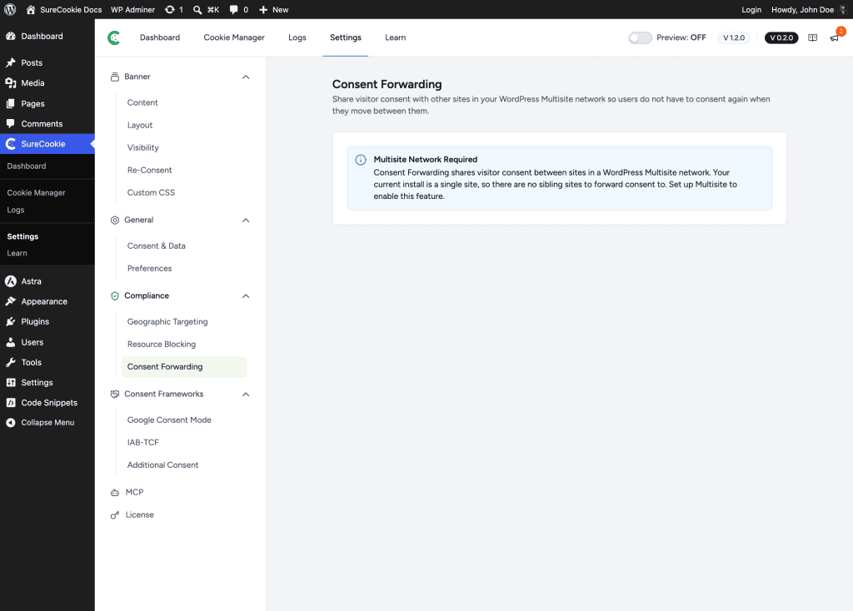Open Additional Consent settings
853x611 pixels.
tap(162, 464)
